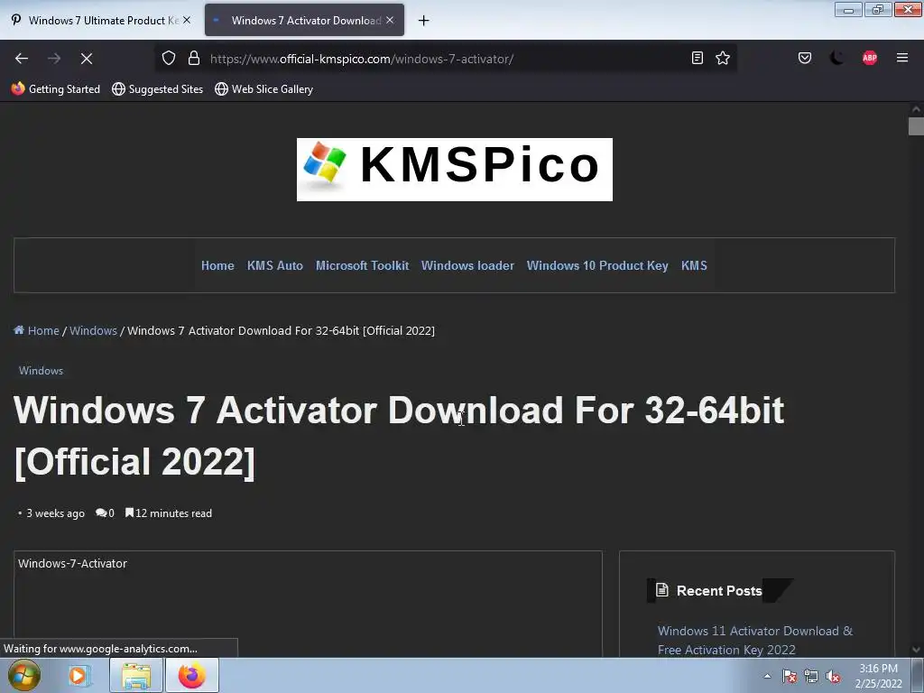Close the Windows 7 Activator Download tab
Viewport: 924px width, 693px height.
[390, 20]
